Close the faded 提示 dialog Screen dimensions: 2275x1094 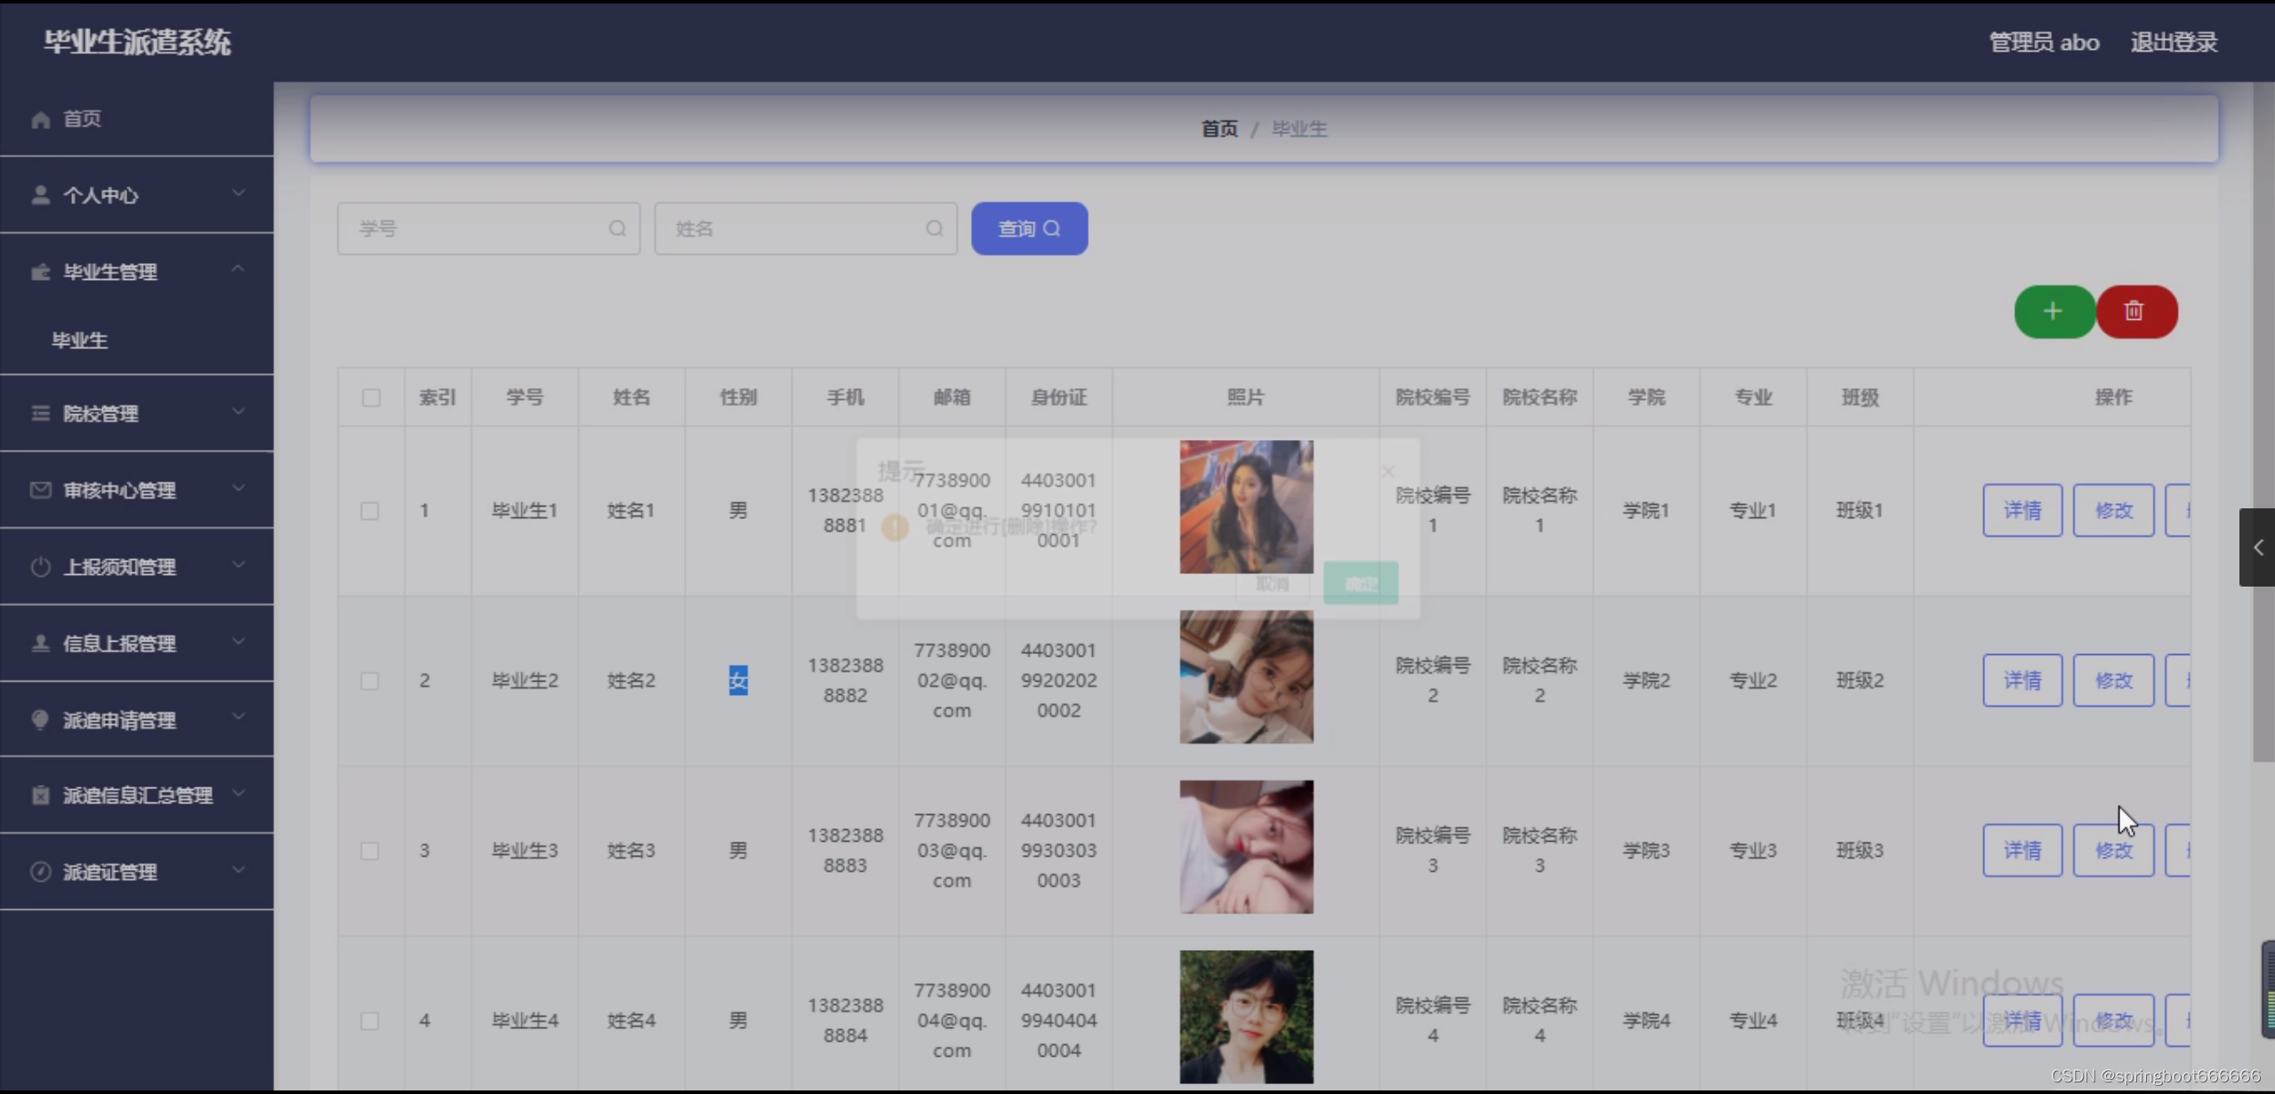pyautogui.click(x=1388, y=471)
